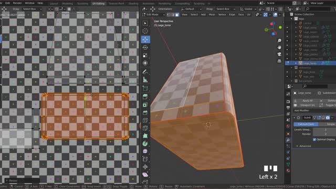
Task: Uncheck the Optimal Display checkbox
Action: point(314,140)
